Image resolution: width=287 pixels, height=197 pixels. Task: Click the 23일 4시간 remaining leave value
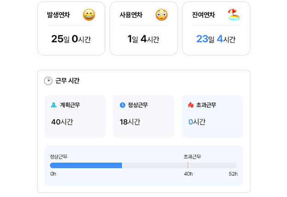click(216, 39)
